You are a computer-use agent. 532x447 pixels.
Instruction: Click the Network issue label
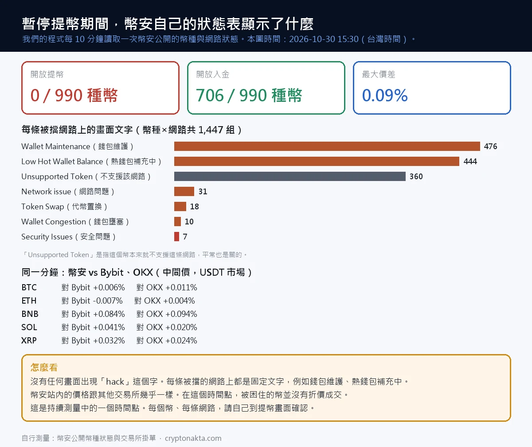pyautogui.click(x=68, y=192)
